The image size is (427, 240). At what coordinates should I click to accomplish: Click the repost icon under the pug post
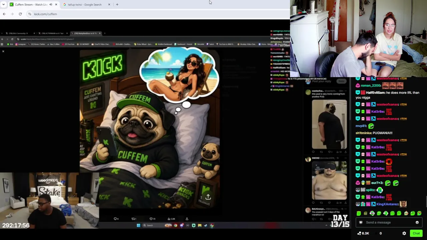(x=134, y=219)
